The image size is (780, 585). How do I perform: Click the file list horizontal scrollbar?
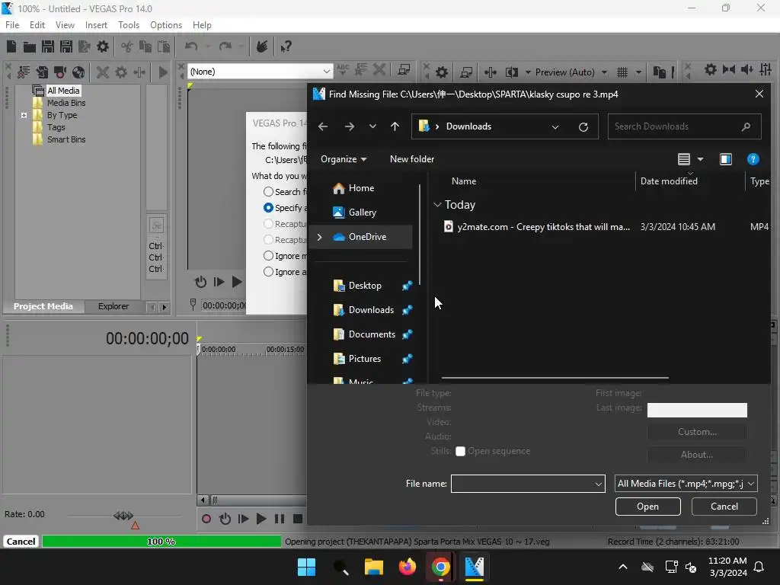click(555, 378)
